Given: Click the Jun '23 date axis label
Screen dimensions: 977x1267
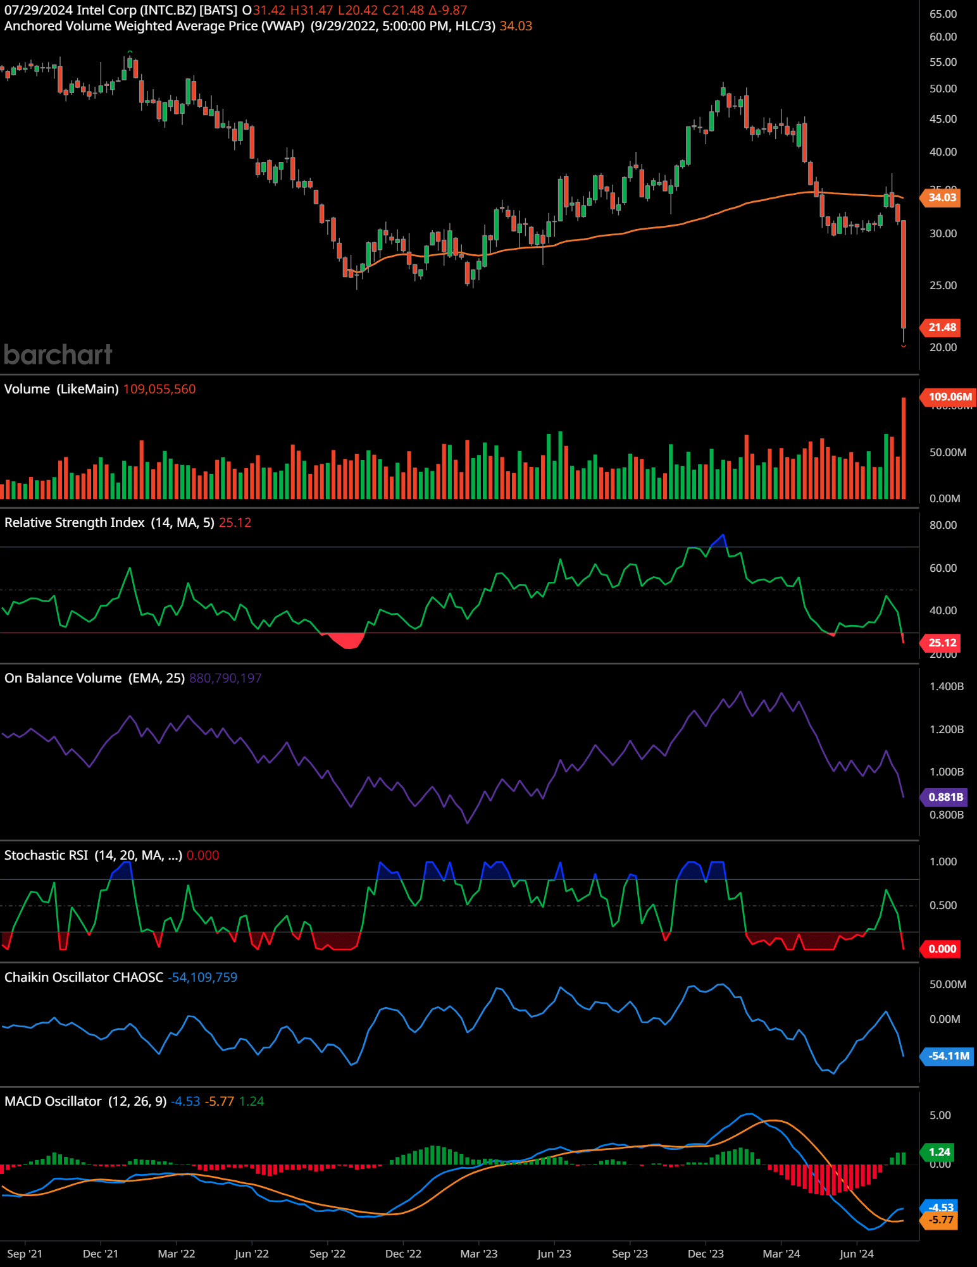Looking at the screenshot, I should tap(554, 1254).
